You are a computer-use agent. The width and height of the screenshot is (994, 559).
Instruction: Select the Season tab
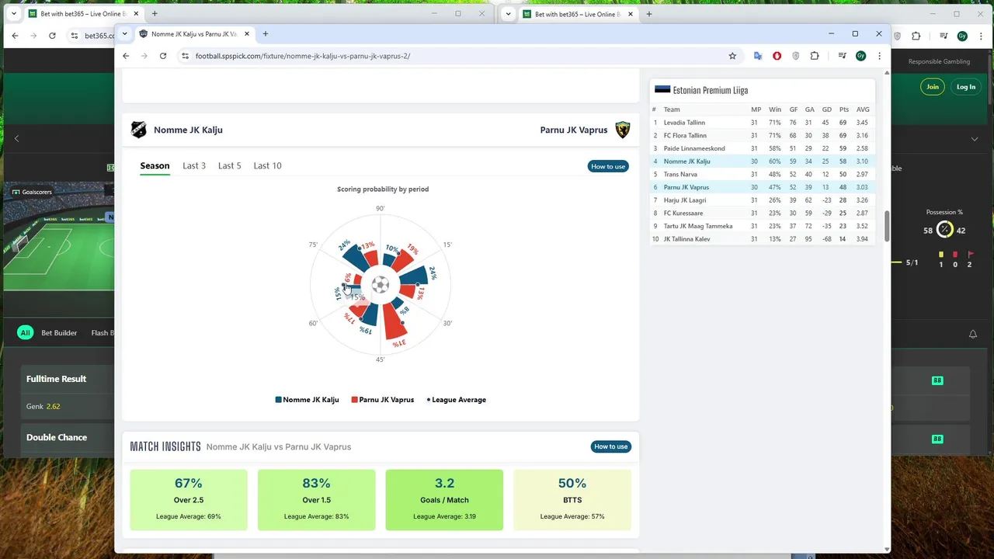pos(155,165)
